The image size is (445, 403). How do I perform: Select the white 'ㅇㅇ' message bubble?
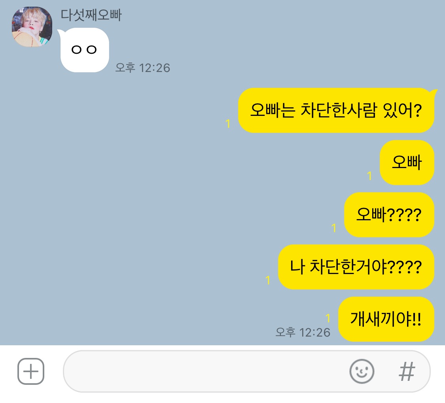point(85,50)
